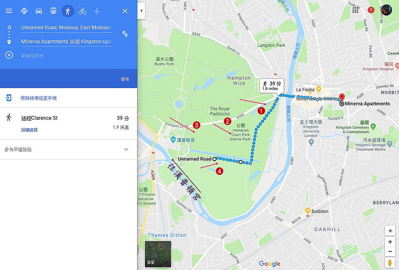The height and width of the screenshot is (270, 399).
Task: Select the driving travel mode
Action: [x=39, y=11]
